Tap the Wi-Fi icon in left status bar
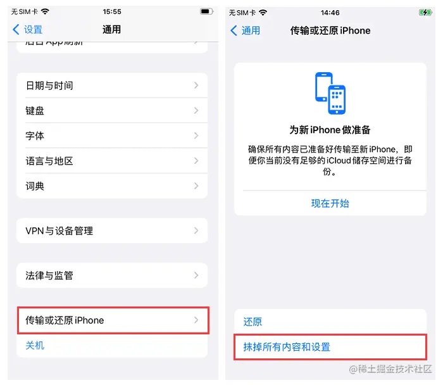443x385 pixels. pos(45,11)
